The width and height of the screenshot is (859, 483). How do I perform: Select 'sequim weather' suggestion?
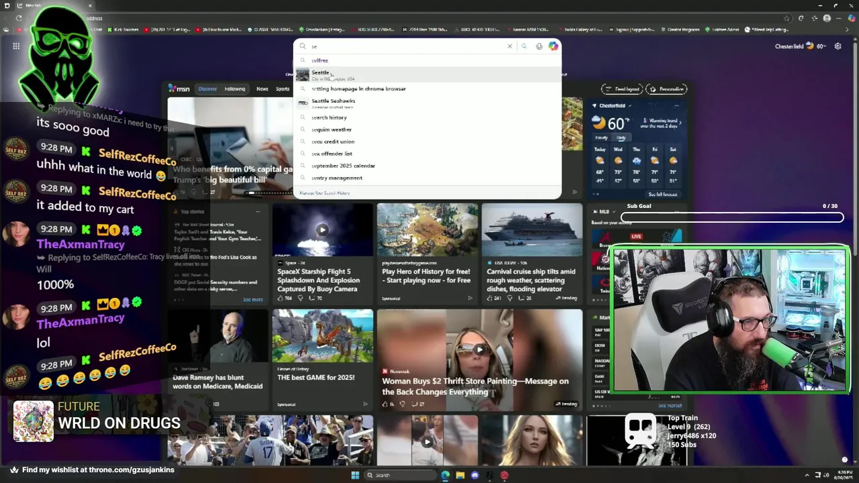pos(427,129)
